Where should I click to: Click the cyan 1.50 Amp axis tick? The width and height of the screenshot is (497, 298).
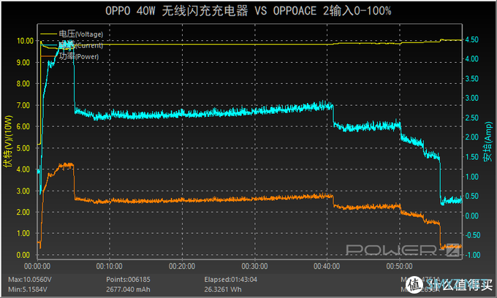coord(471,157)
